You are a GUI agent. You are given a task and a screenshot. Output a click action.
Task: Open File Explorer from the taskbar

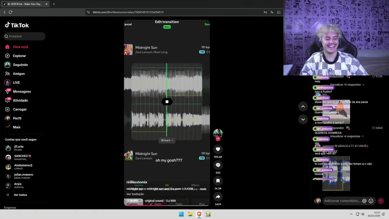click(190, 214)
